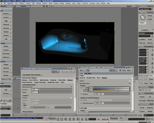This screenshot has height=123, width=154.
Task: Toggle the viewport letter icon left of Camera menu
Action: (x=14, y=6)
